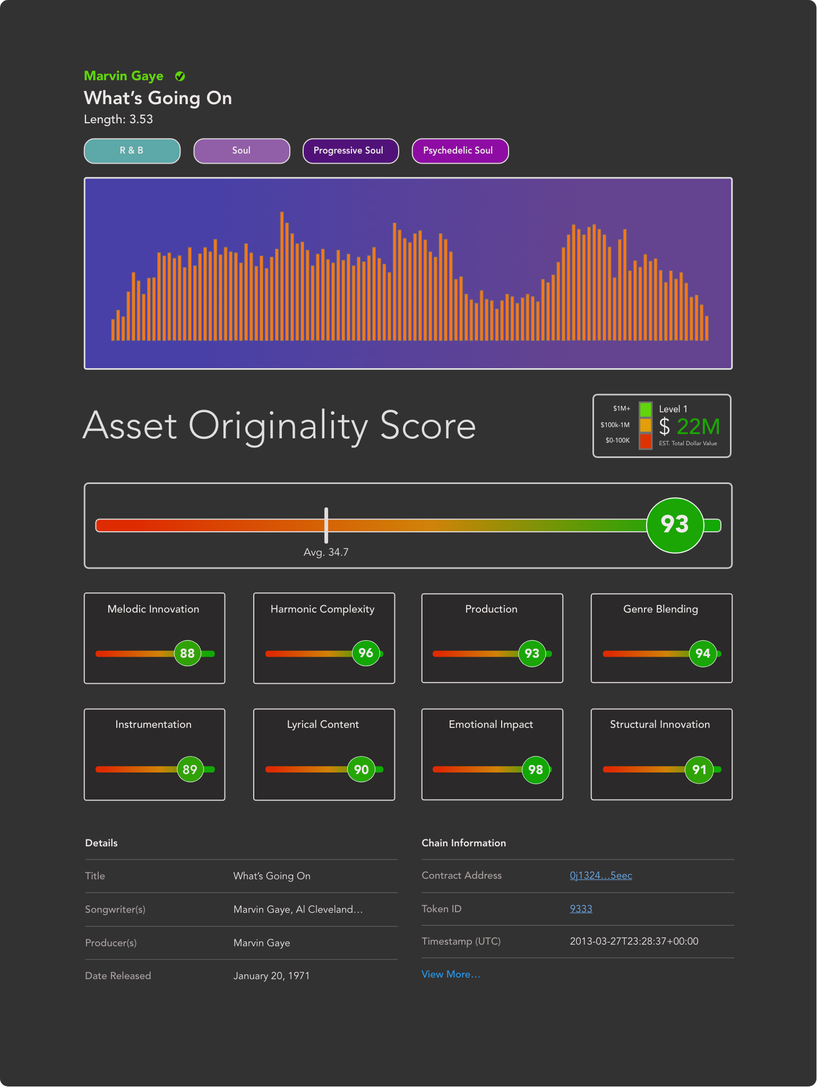Choose the Progressive Soul genre tag
817x1087 pixels.
pos(351,151)
